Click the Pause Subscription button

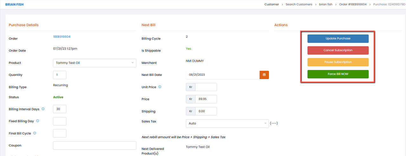tap(338, 62)
